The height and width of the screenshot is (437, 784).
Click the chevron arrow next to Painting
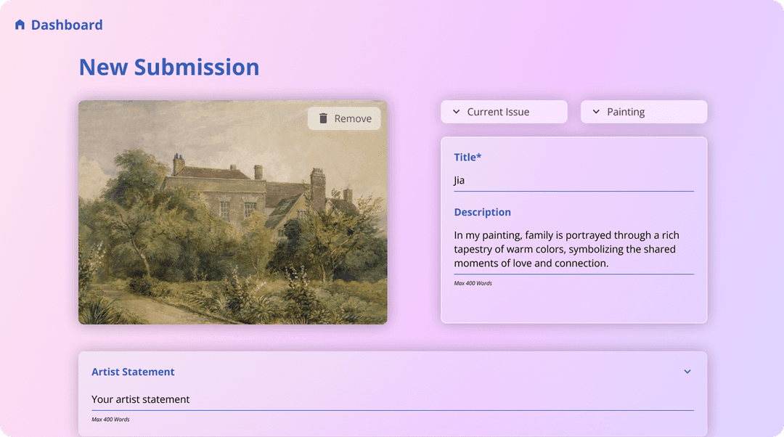[596, 112]
